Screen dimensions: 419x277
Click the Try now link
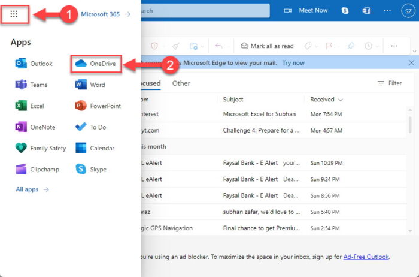pyautogui.click(x=293, y=63)
